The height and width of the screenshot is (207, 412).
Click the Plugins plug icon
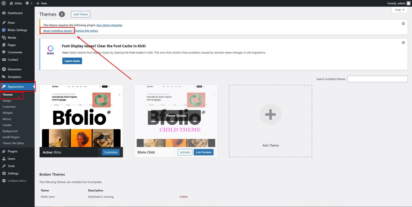[4, 151]
